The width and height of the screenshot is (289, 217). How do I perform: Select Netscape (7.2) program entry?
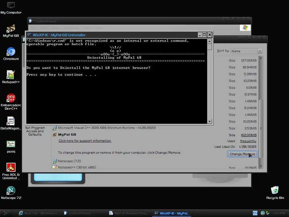69,161
